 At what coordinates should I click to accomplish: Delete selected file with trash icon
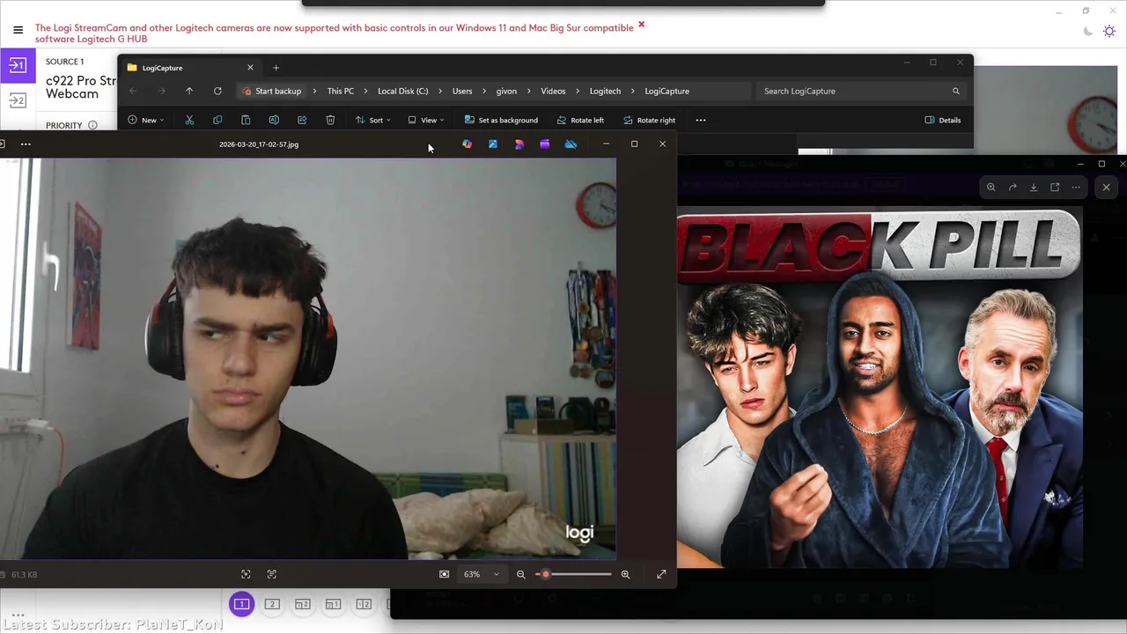point(330,120)
